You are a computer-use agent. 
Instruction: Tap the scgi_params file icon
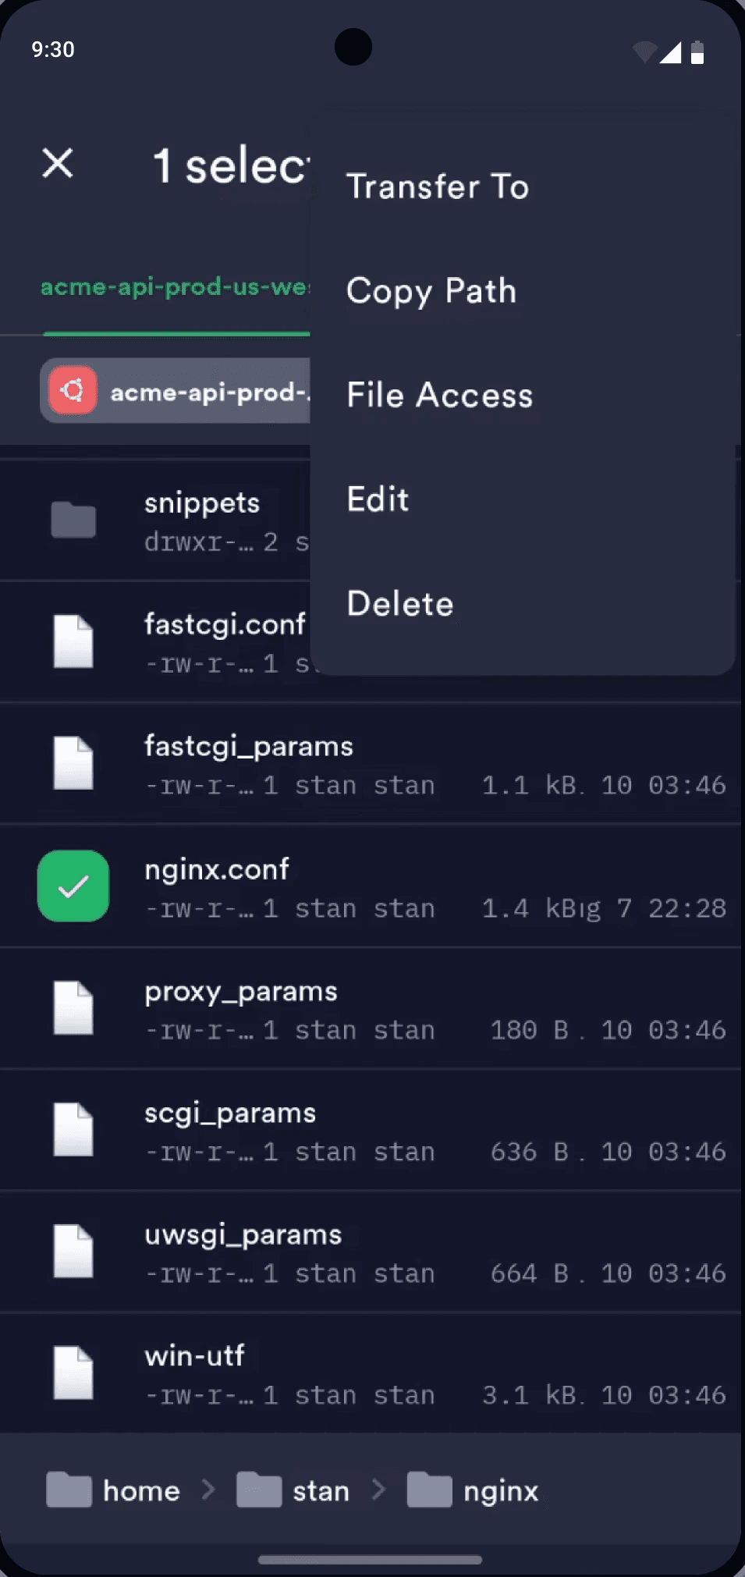pos(73,1129)
